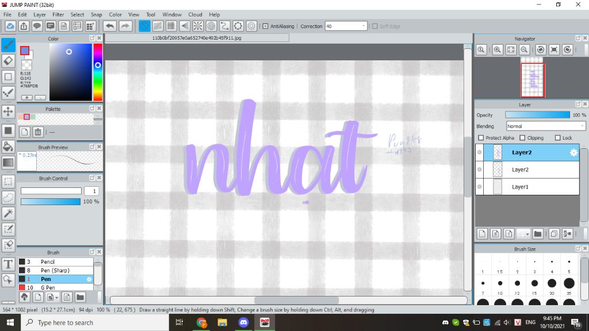Image resolution: width=589 pixels, height=331 pixels.
Task: Open settings gear of the Pen brush
Action: [x=89, y=279]
